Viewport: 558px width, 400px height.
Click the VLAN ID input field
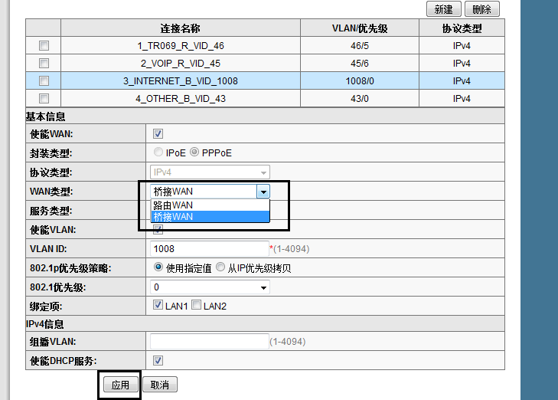pos(208,249)
